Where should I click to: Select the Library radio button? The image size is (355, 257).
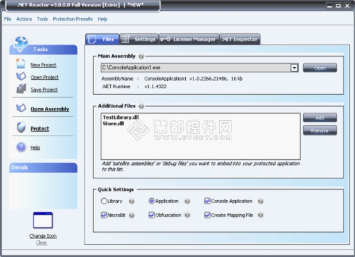104,201
